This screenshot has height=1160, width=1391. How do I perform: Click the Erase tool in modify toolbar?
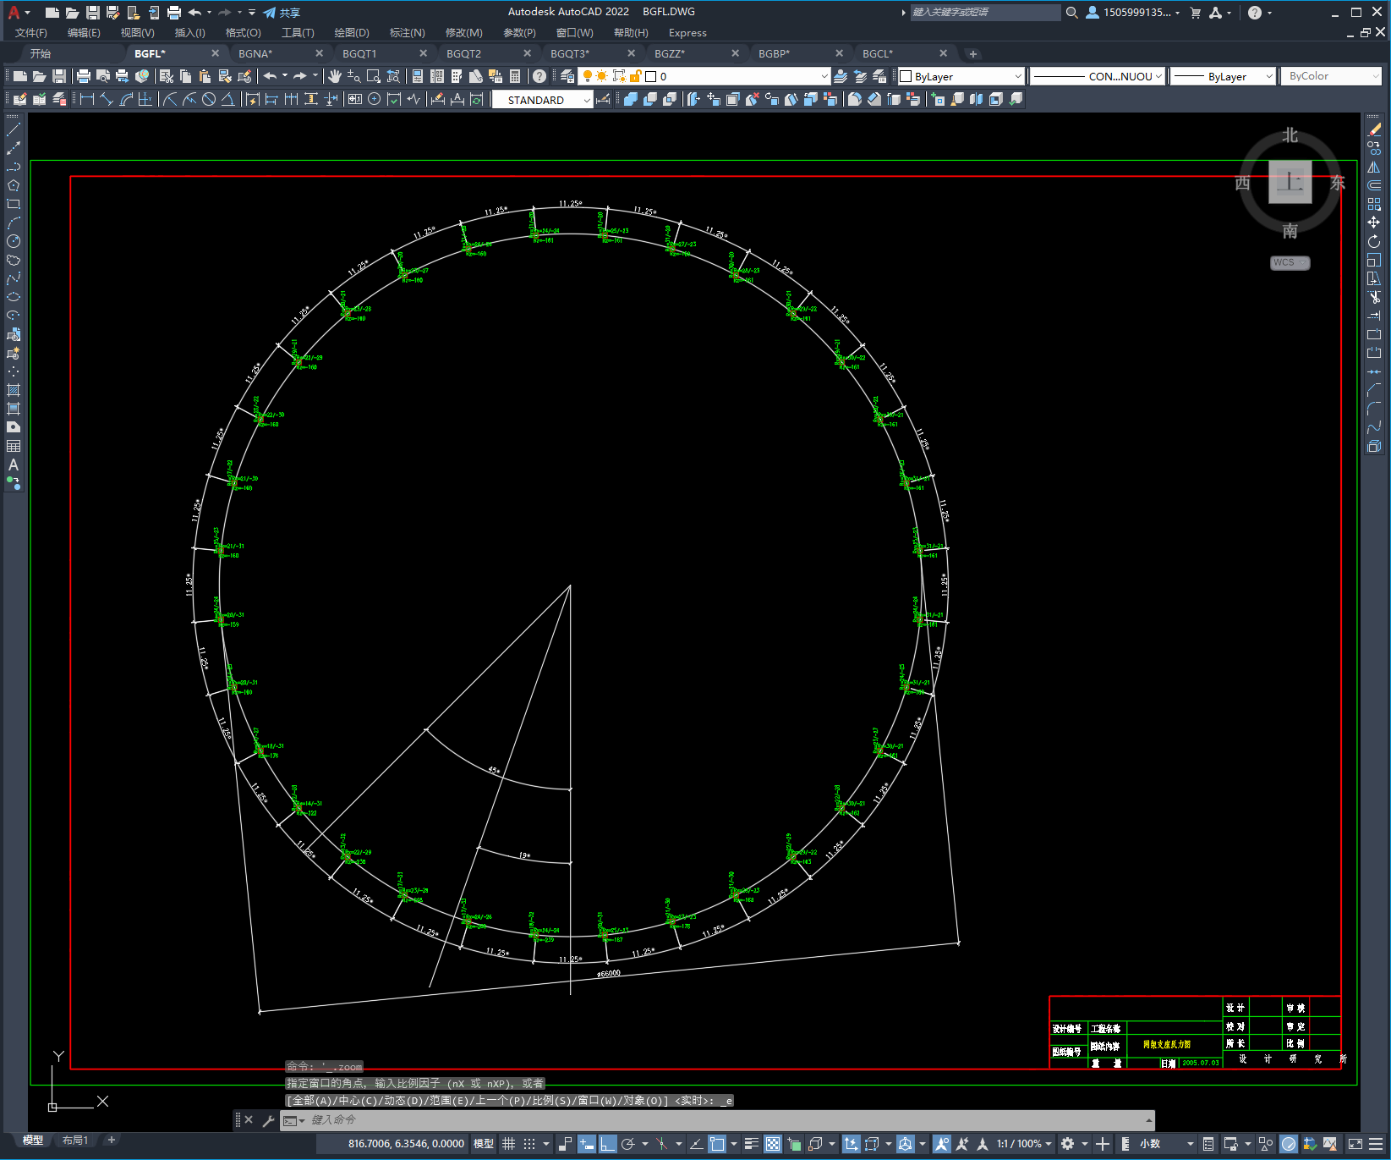(1374, 129)
